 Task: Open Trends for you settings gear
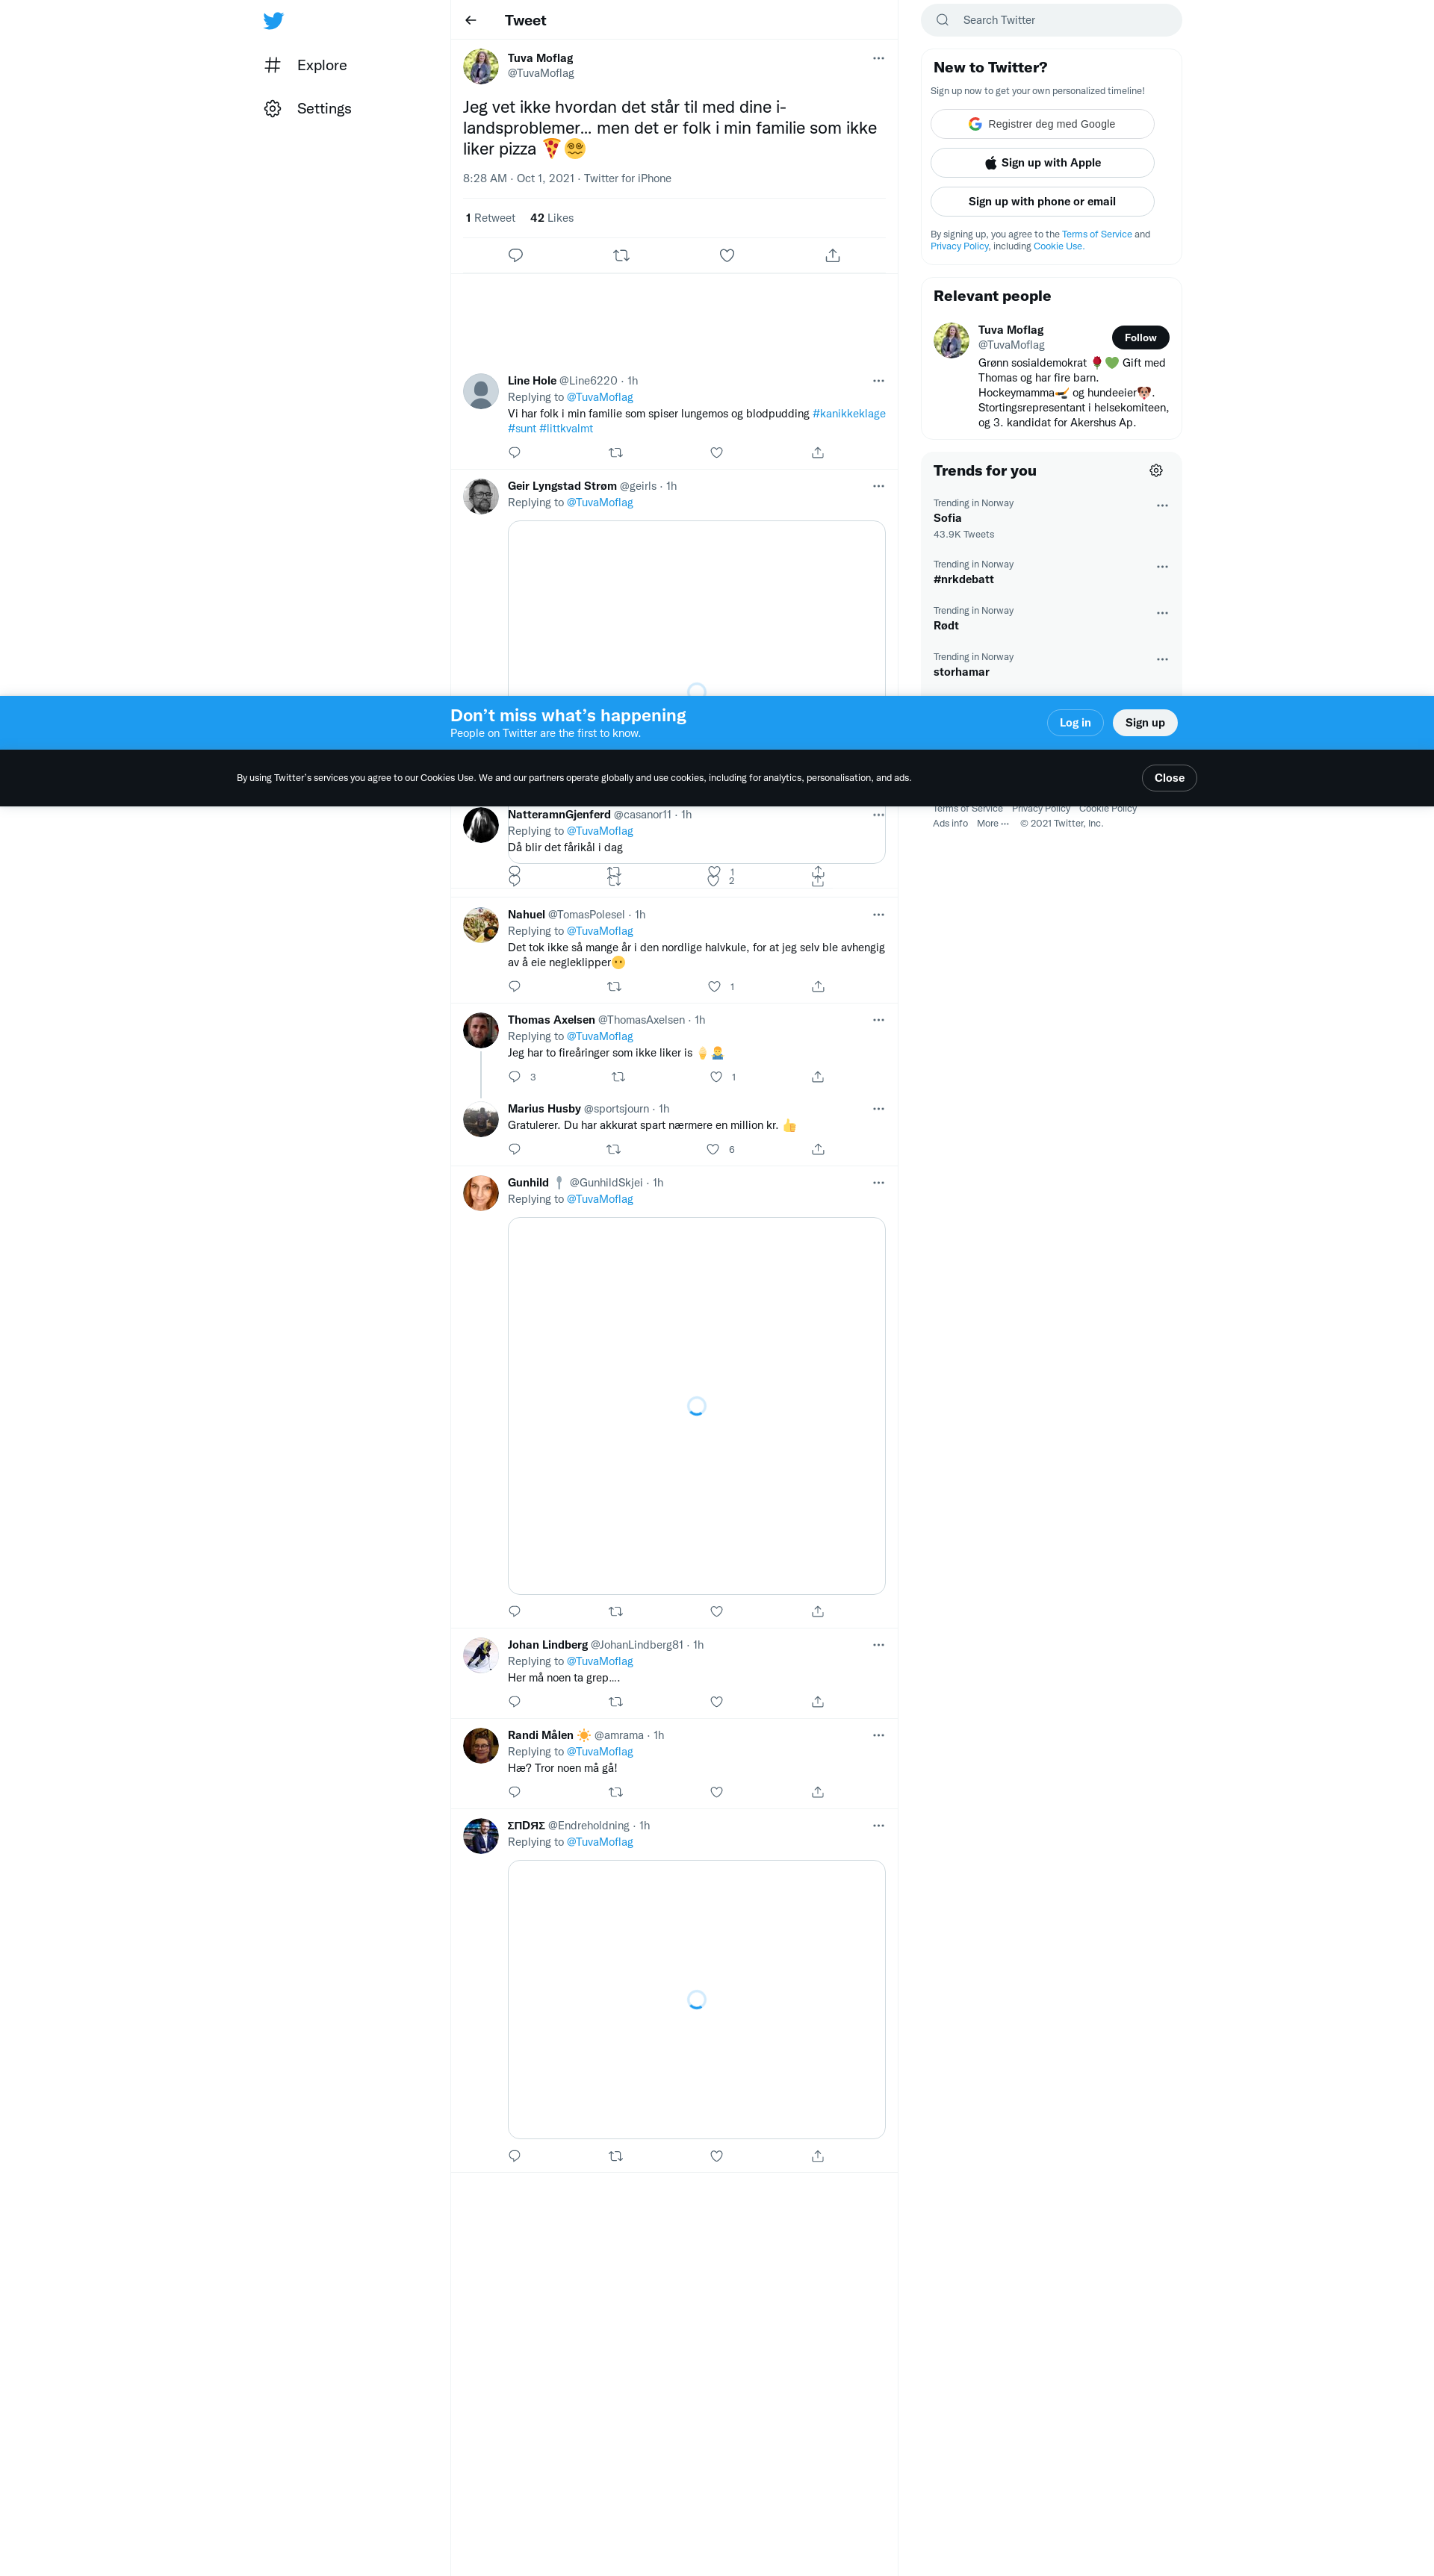1156,471
